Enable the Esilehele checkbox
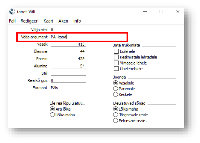 (x=116, y=51)
